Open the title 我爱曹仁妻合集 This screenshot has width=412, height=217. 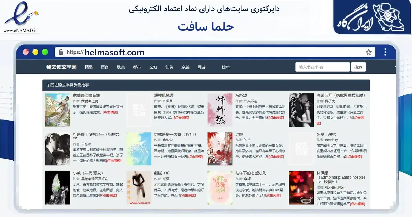[x=87, y=95]
